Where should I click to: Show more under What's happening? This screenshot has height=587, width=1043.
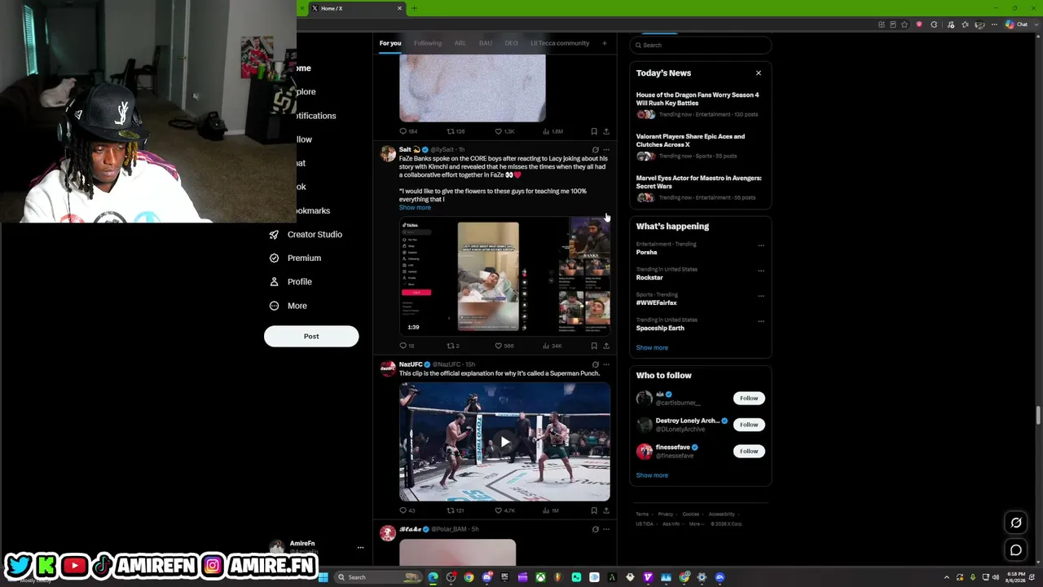click(x=652, y=348)
